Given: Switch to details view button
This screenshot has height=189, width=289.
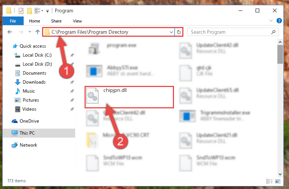Looking at the screenshot, I should tap(269, 181).
